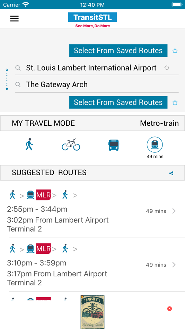Edit The Gateway Arch destination field
The width and height of the screenshot is (185, 329).
click(x=97, y=85)
